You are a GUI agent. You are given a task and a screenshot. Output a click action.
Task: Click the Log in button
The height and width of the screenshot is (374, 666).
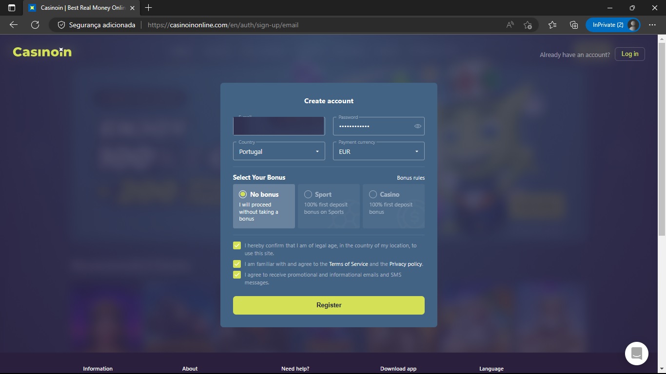629,54
